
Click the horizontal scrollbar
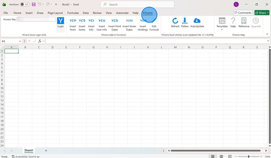tap(216, 151)
